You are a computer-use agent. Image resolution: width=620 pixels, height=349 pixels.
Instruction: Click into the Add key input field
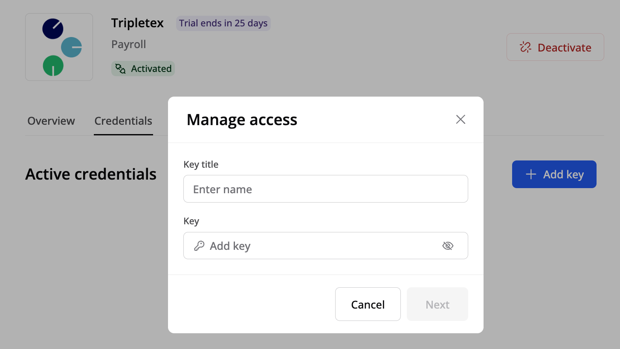coord(320,246)
